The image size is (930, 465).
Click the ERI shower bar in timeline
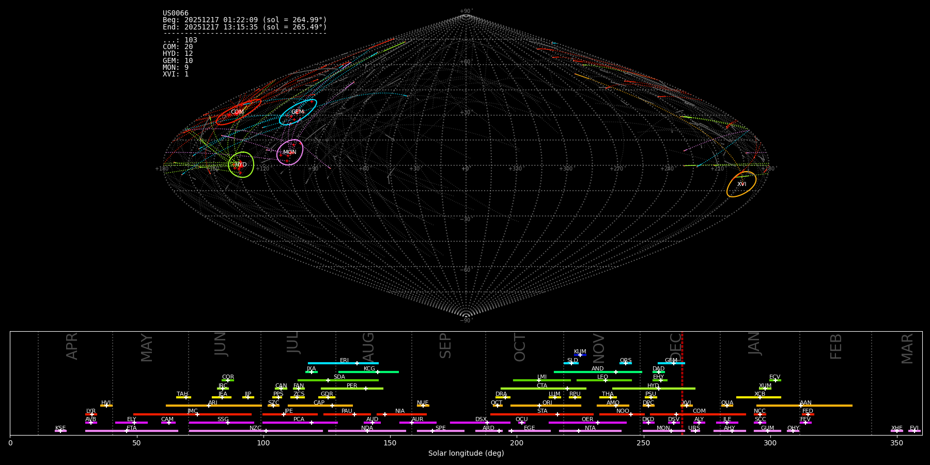point(343,363)
